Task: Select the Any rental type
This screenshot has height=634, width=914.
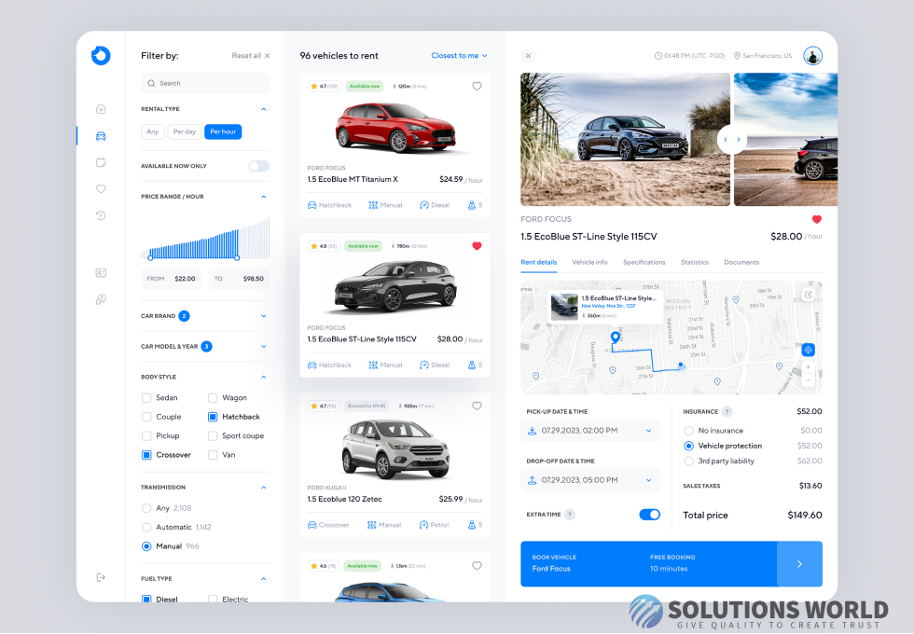Action: (x=153, y=131)
